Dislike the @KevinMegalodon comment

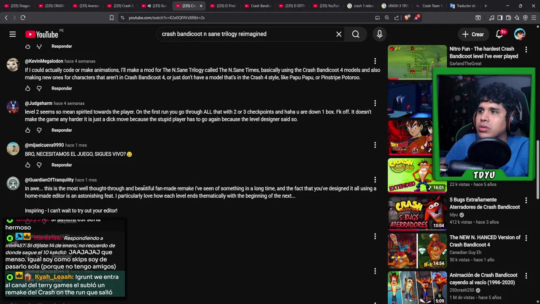coord(39,88)
